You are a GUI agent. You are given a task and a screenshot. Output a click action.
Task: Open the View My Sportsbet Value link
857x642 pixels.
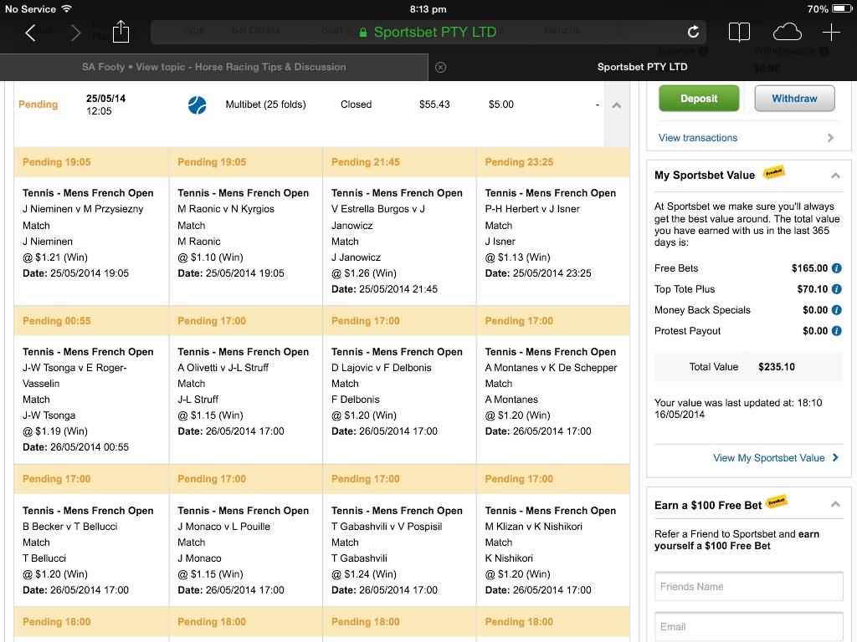pos(776,458)
